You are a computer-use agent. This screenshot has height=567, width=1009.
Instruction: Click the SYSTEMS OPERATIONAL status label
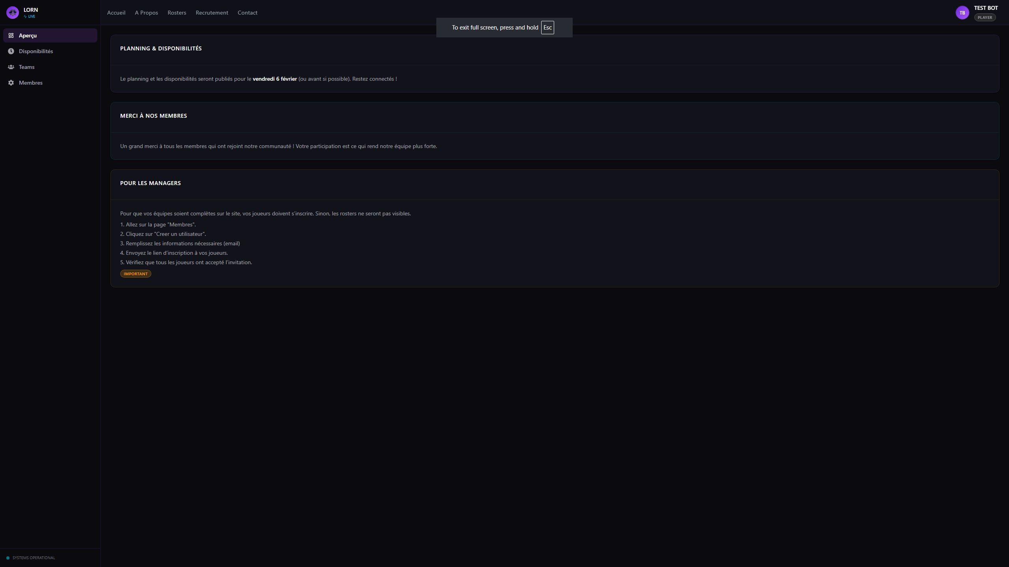tap(33, 558)
